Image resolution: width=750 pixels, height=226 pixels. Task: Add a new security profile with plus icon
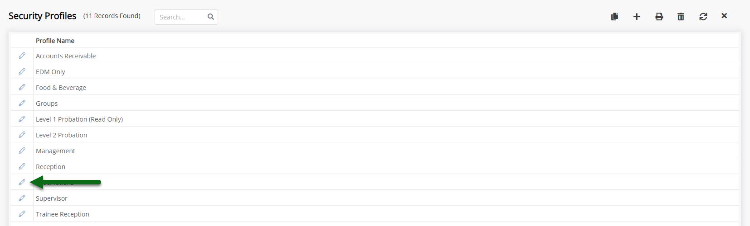[637, 16]
